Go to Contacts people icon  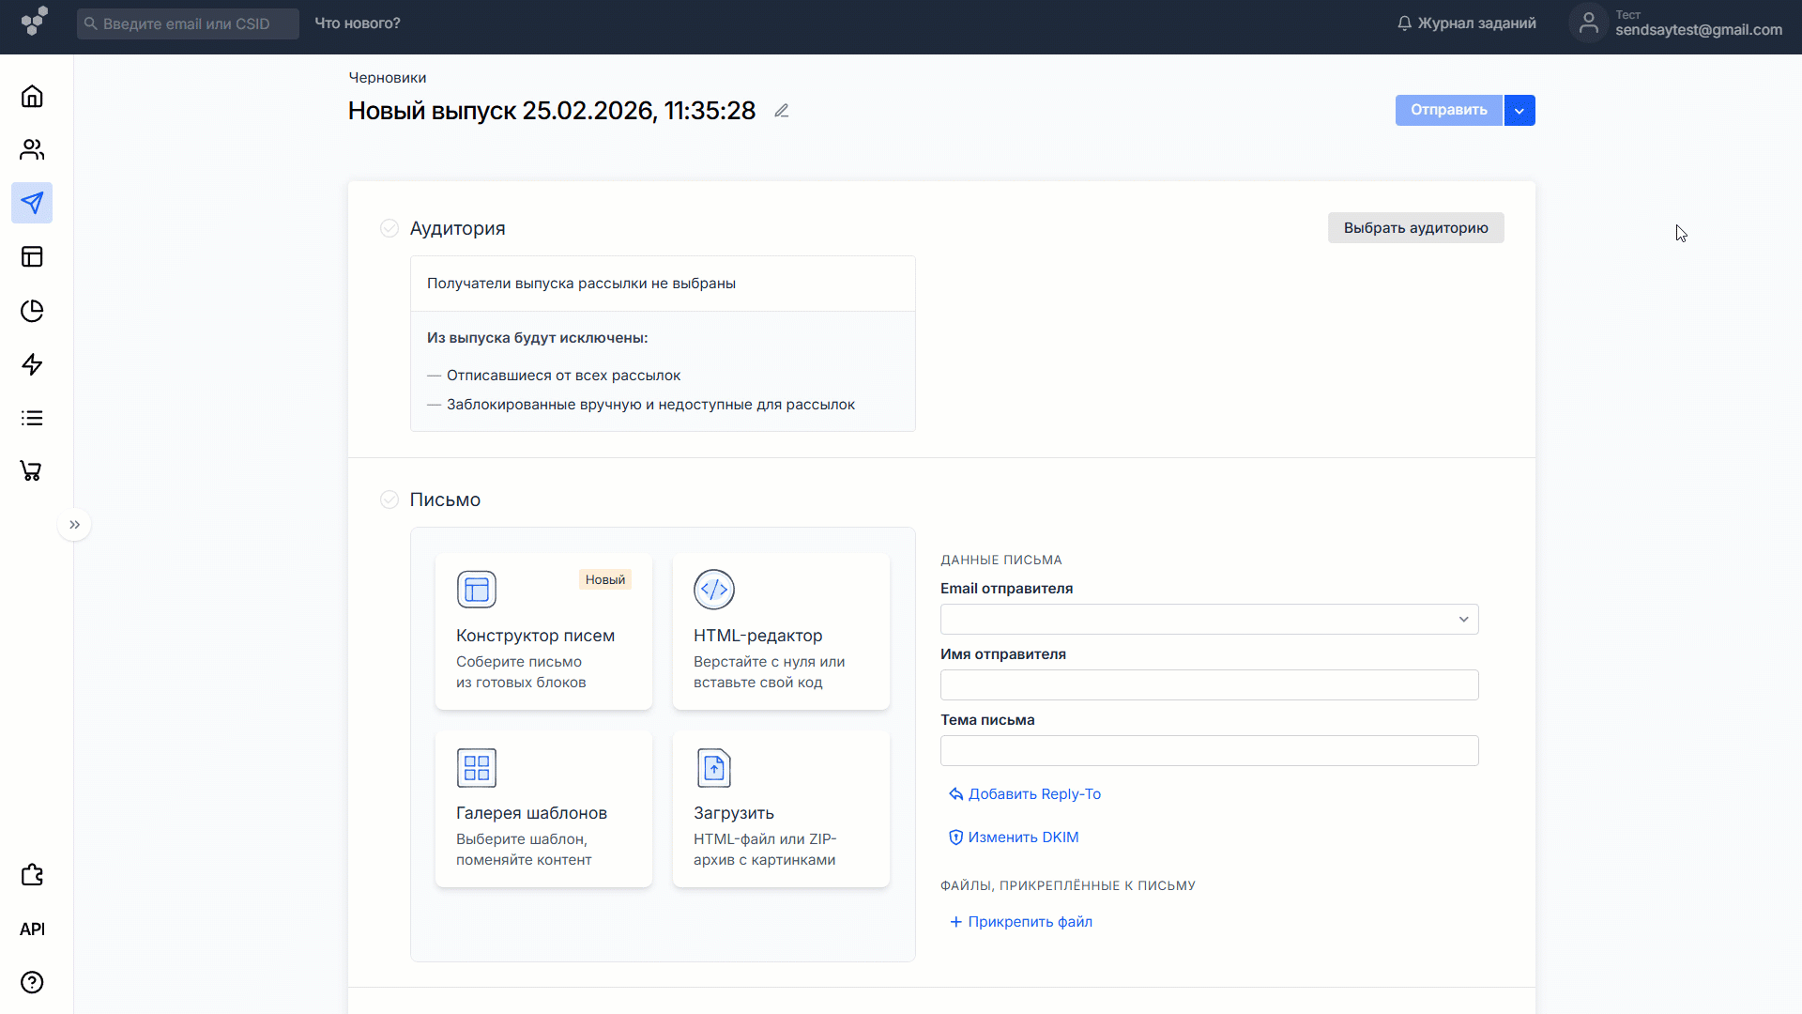click(32, 150)
